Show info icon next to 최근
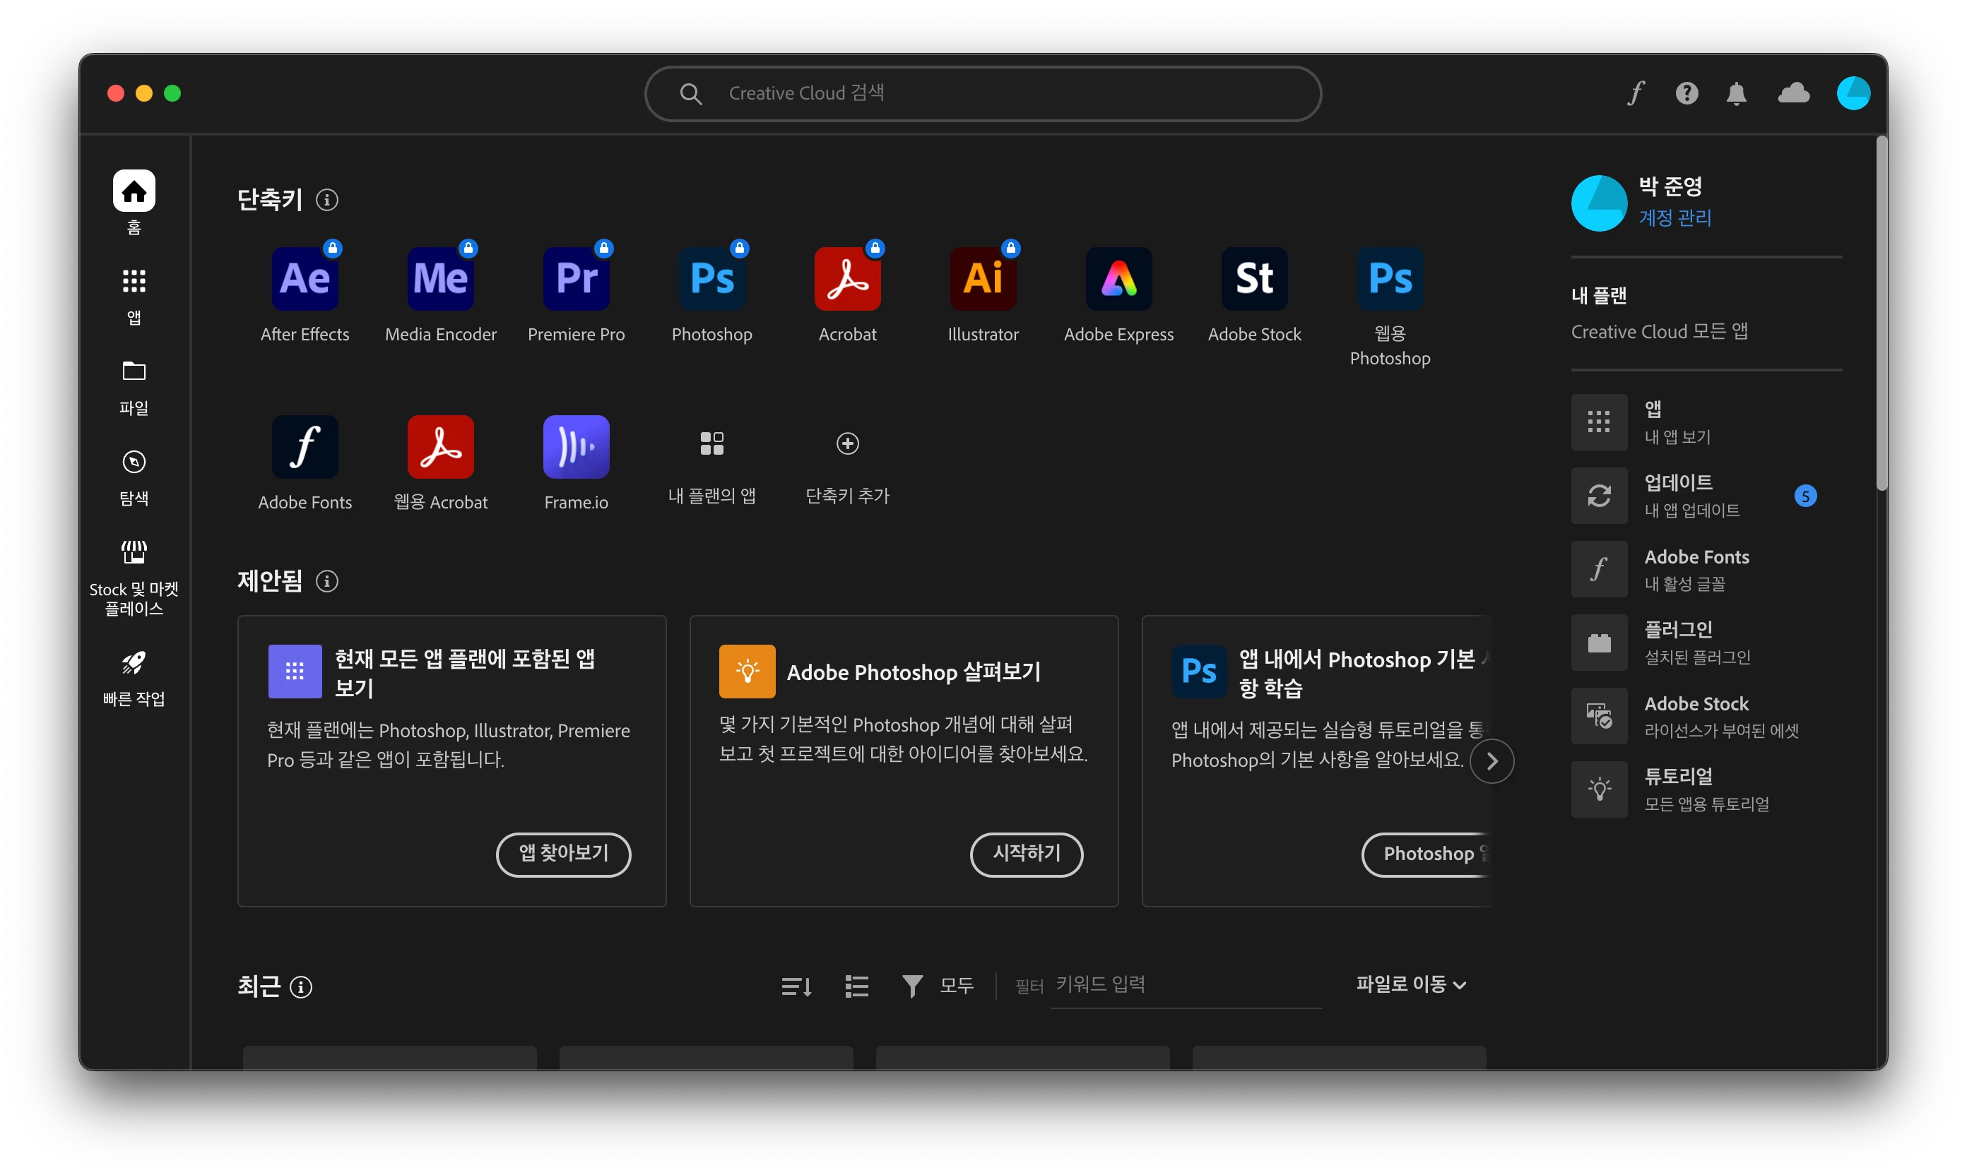The height and width of the screenshot is (1175, 1967). [301, 986]
